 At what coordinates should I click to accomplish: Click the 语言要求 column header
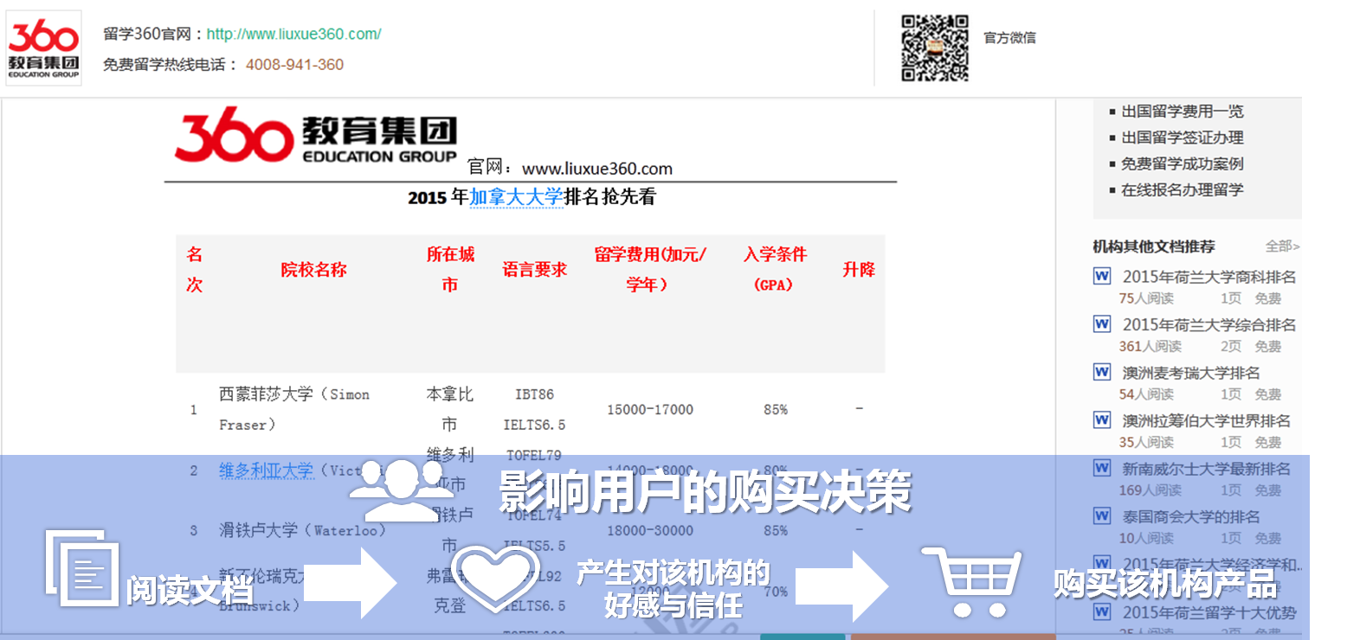(x=535, y=270)
